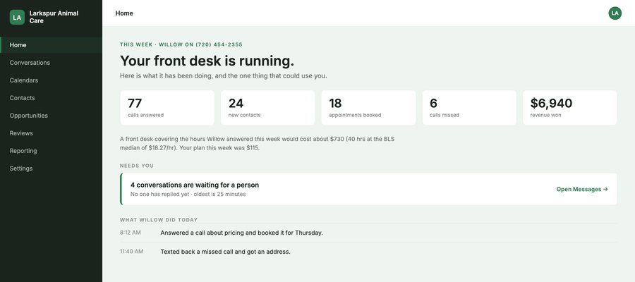Select the 8:12 AM pricing call entry

tap(368, 233)
